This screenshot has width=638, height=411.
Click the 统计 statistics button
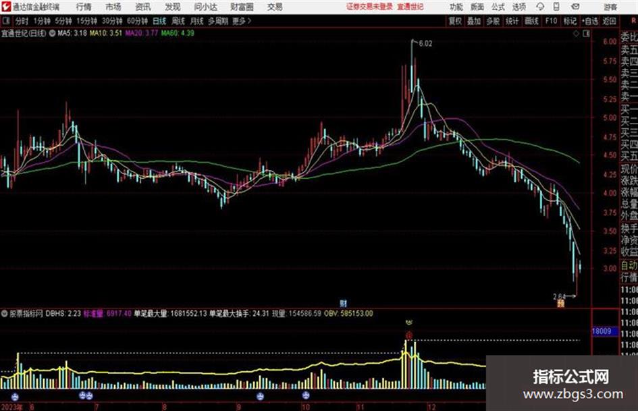pyautogui.click(x=512, y=21)
